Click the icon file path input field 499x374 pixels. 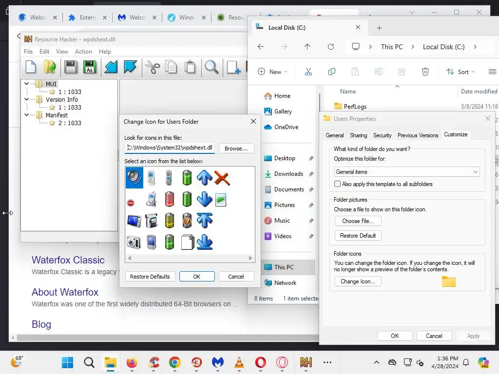click(170, 148)
